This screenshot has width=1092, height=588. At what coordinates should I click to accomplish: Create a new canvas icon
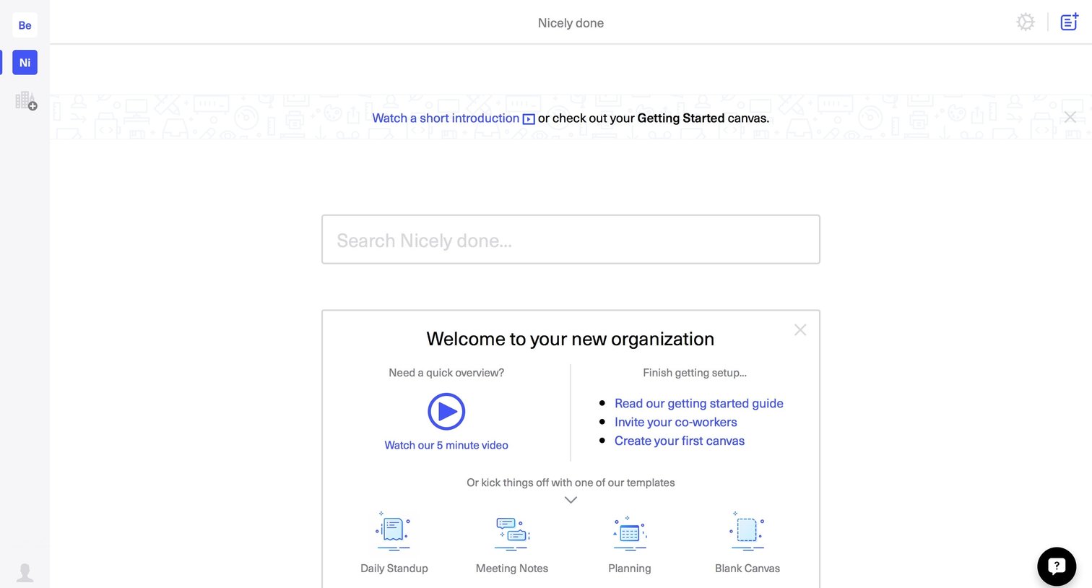point(1069,22)
